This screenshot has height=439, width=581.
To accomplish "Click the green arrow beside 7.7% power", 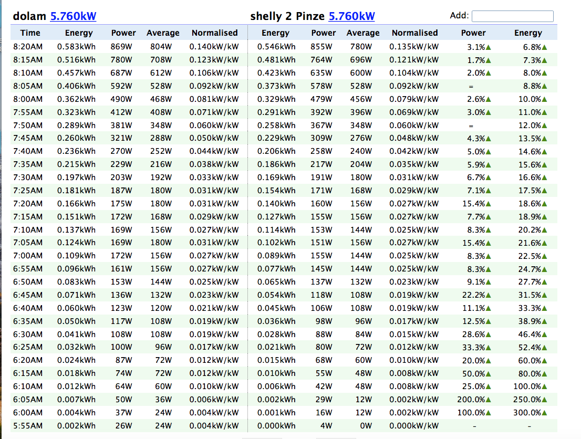I will point(489,217).
